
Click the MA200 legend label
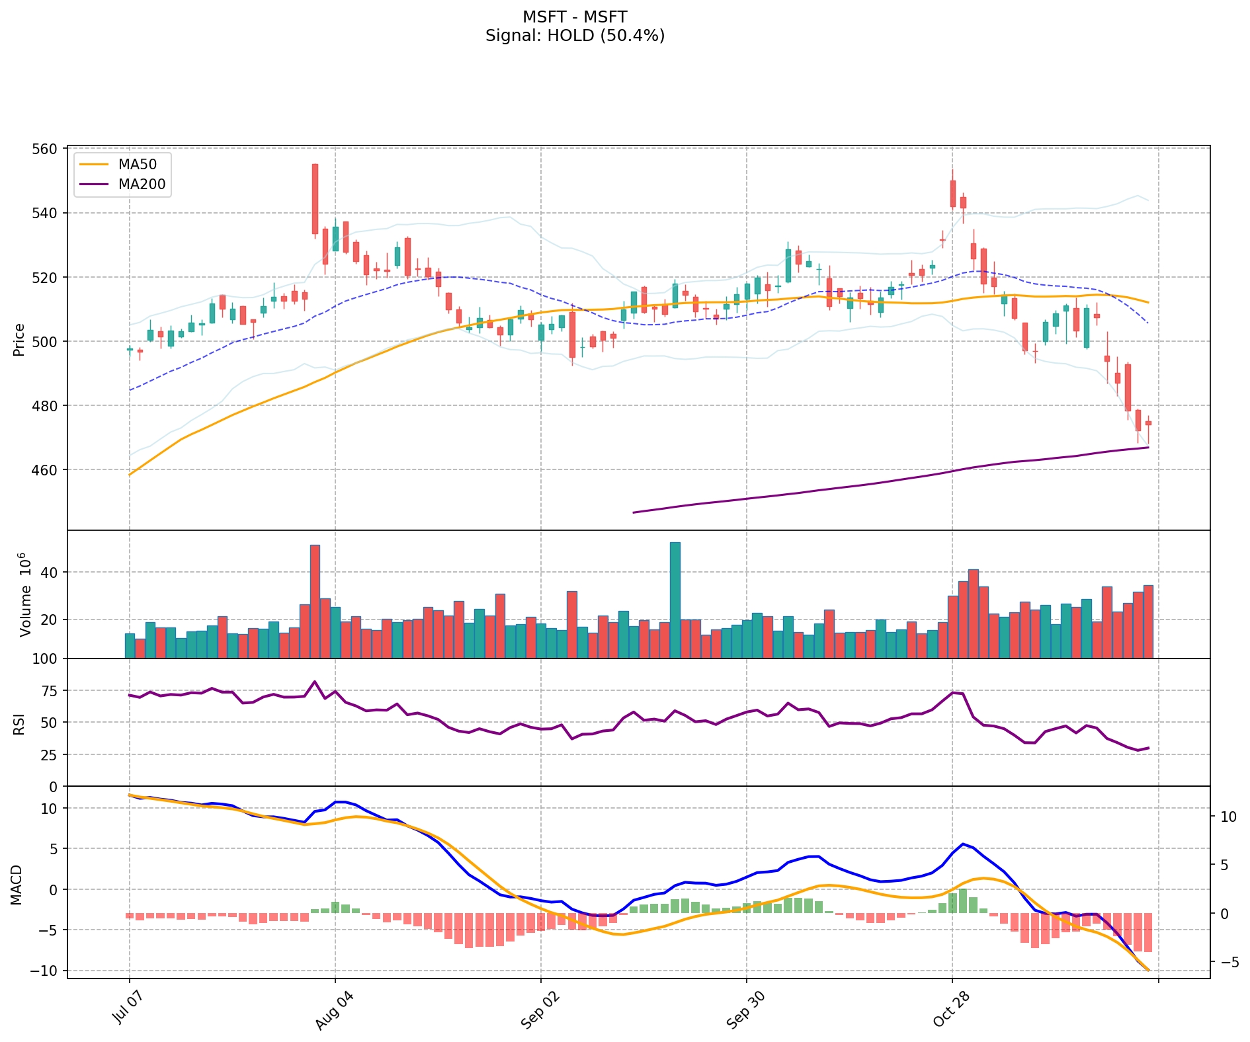pos(142,184)
